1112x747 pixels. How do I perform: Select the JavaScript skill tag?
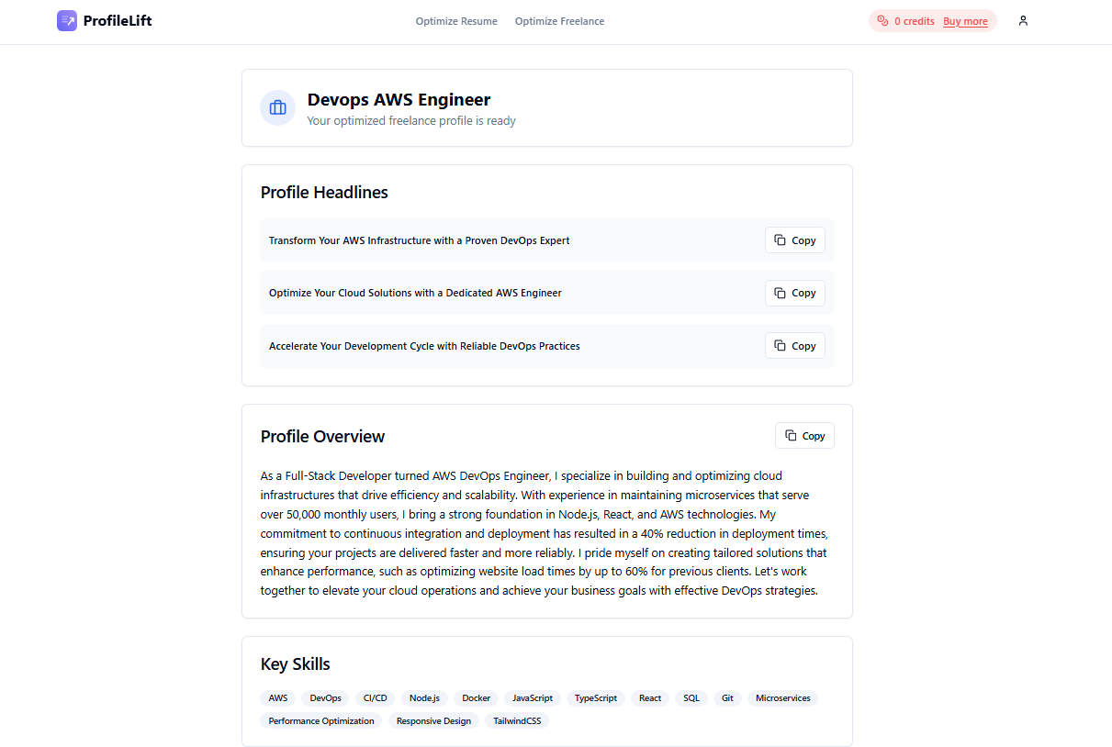point(533,698)
